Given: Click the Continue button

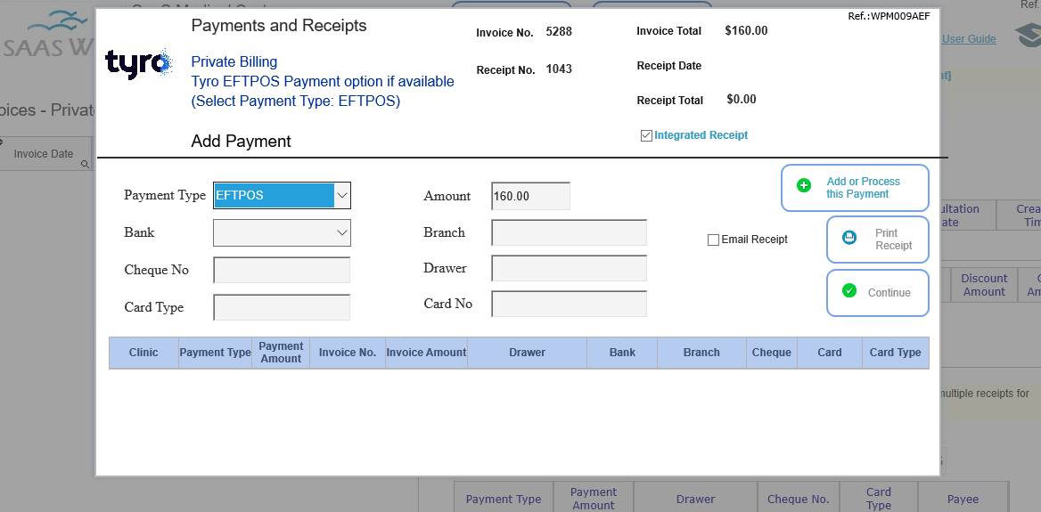Looking at the screenshot, I should [877, 292].
